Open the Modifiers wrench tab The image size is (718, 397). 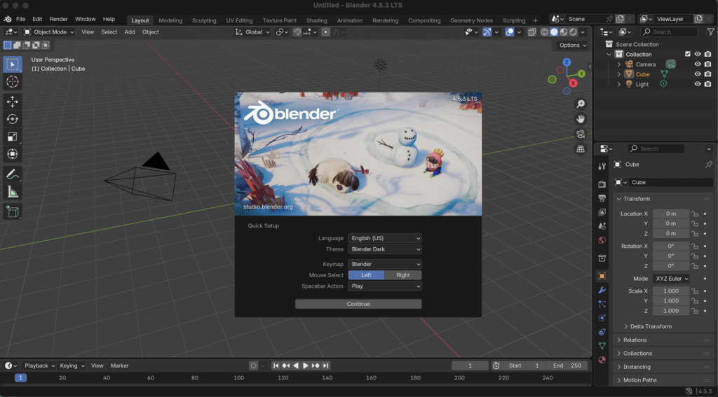(602, 290)
